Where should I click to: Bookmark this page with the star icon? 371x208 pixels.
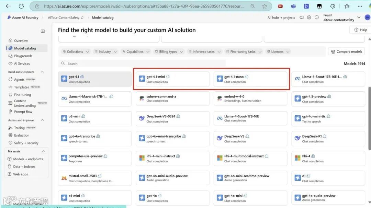click(265, 7)
